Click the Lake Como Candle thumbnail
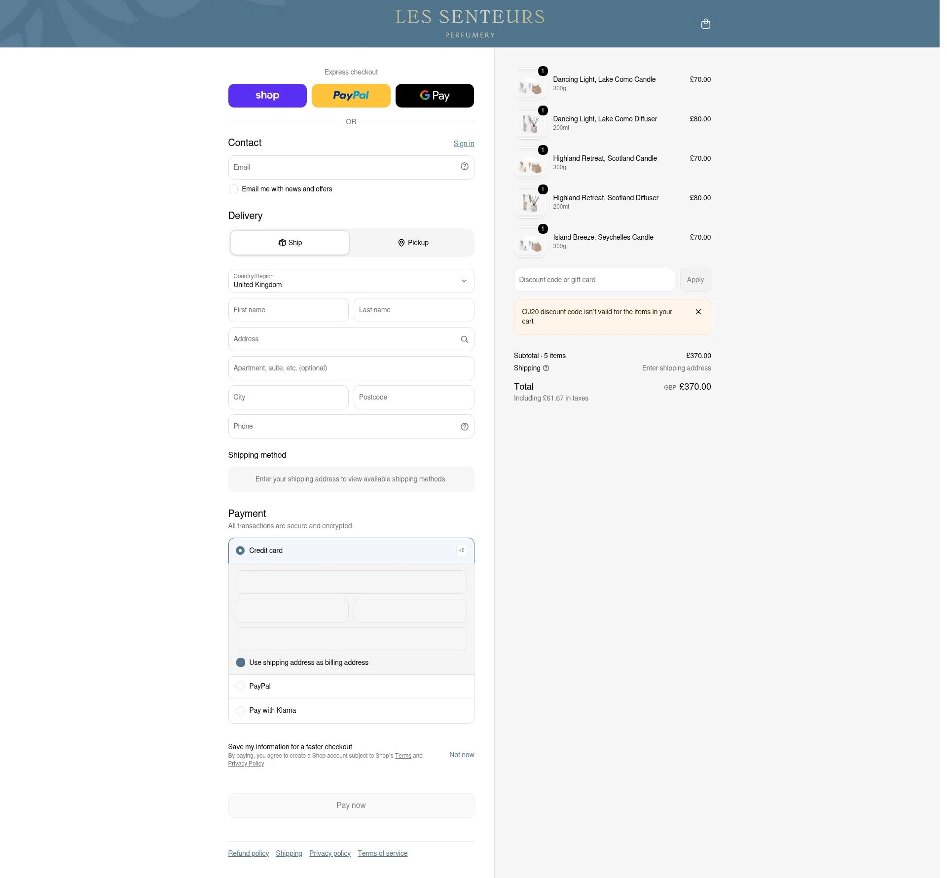The image size is (947, 878). (530, 84)
